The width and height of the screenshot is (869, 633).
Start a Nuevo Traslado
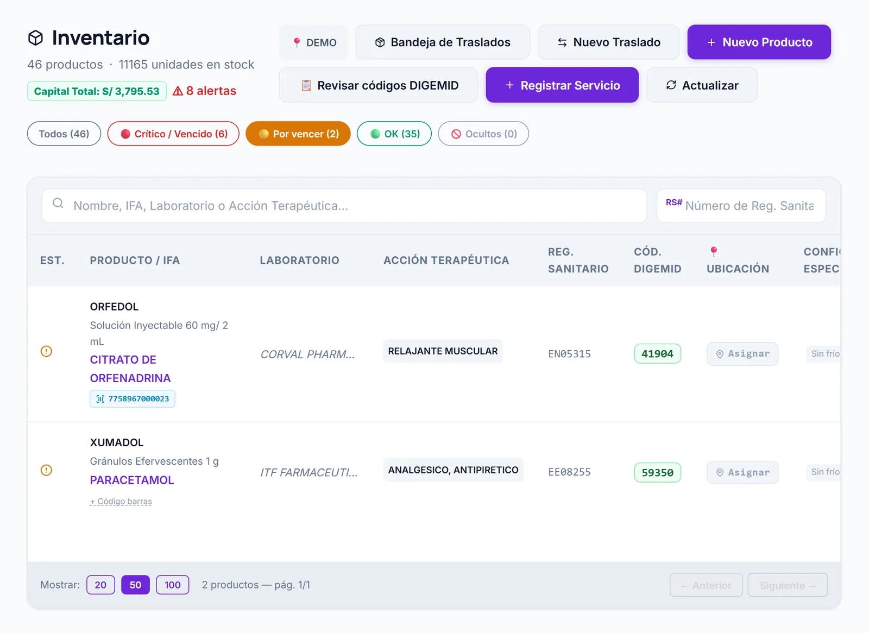608,42
